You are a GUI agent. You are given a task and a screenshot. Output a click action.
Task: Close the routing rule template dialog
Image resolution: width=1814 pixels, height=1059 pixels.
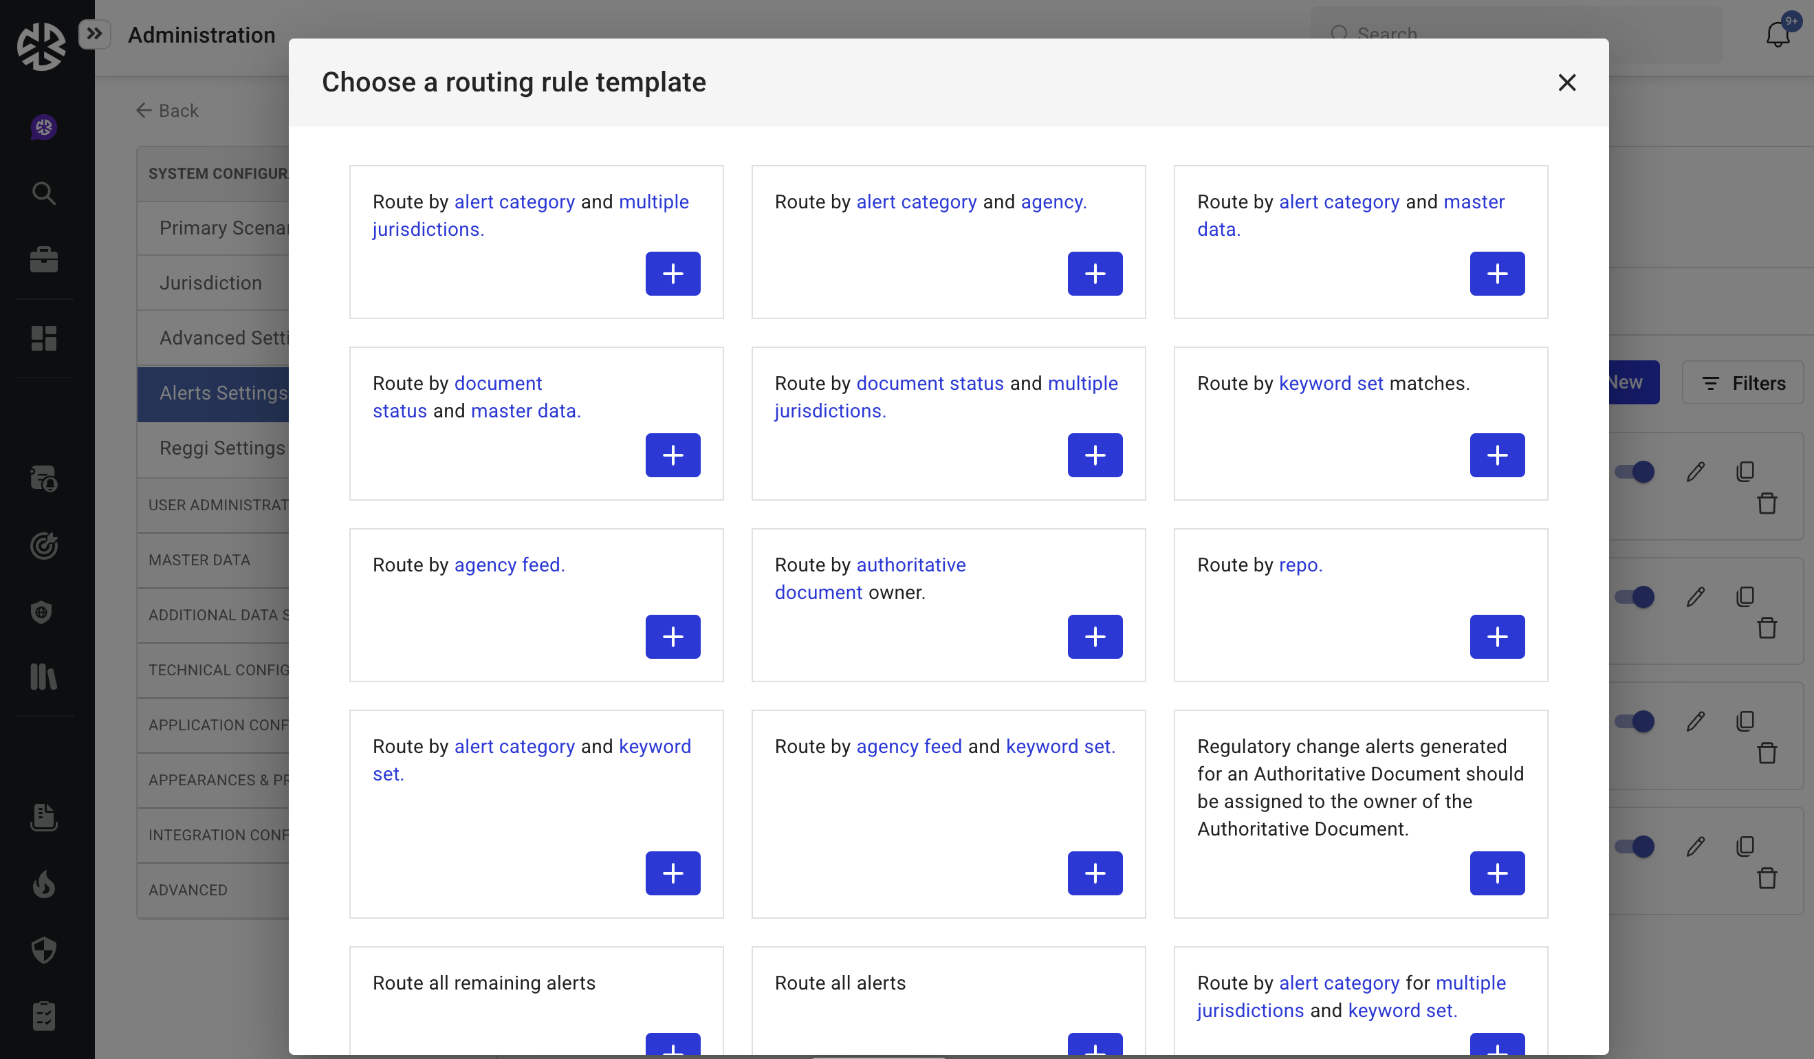click(1566, 83)
